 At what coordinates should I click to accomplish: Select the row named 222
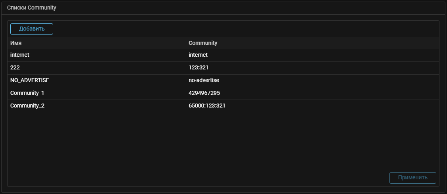[x=15, y=68]
